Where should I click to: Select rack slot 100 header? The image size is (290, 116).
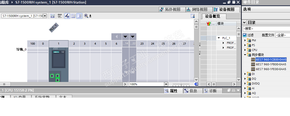click(33, 44)
